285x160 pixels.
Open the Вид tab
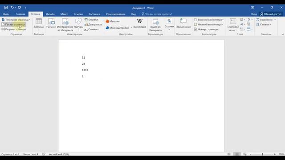tap(134, 14)
